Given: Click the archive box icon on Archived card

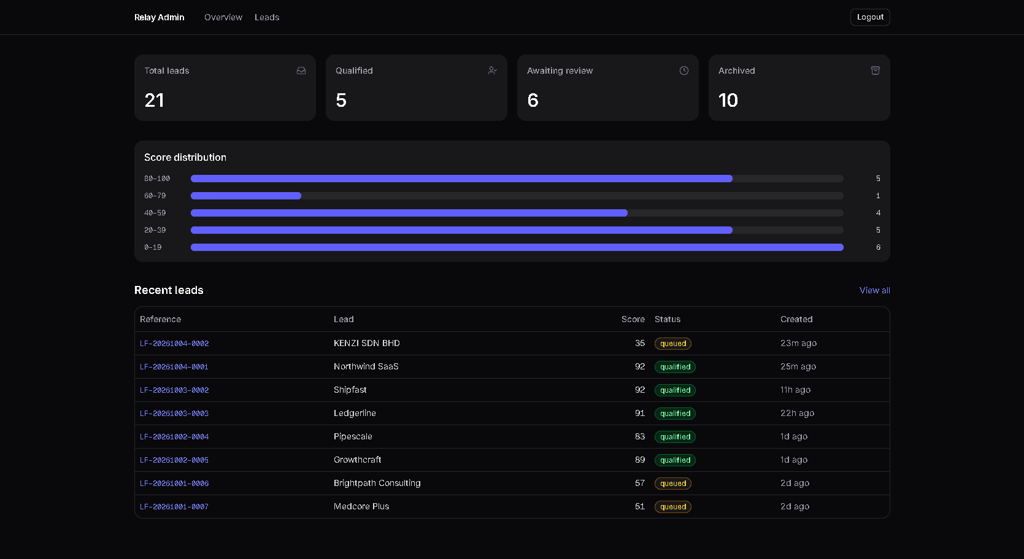Looking at the screenshot, I should [876, 71].
